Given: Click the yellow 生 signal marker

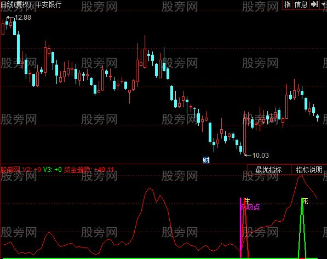Looking at the screenshot, I should tap(247, 202).
